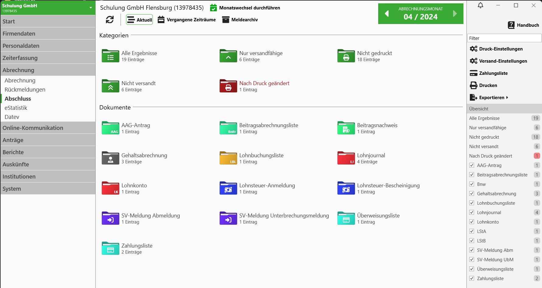
Task: Open Druck-Einstellungen
Action: tap(501, 49)
